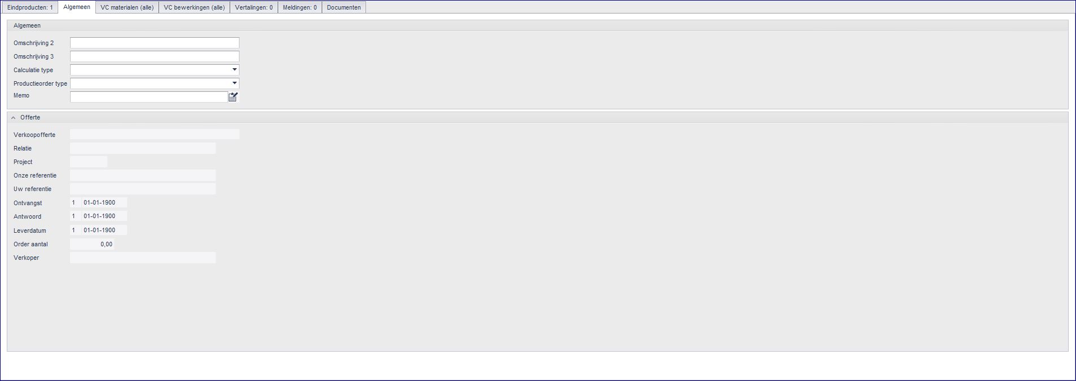The width and height of the screenshot is (1076, 381).
Task: Click the Order aantal value field
Action: pos(92,244)
